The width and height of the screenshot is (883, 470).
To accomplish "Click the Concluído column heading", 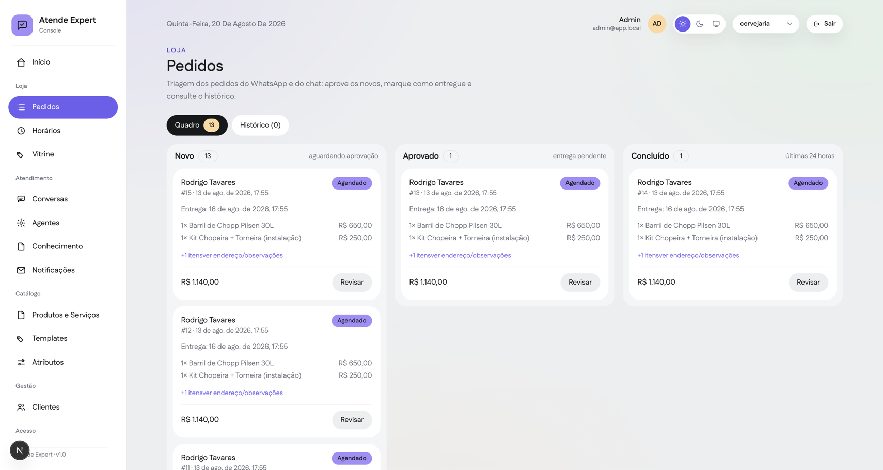I will [x=650, y=156].
